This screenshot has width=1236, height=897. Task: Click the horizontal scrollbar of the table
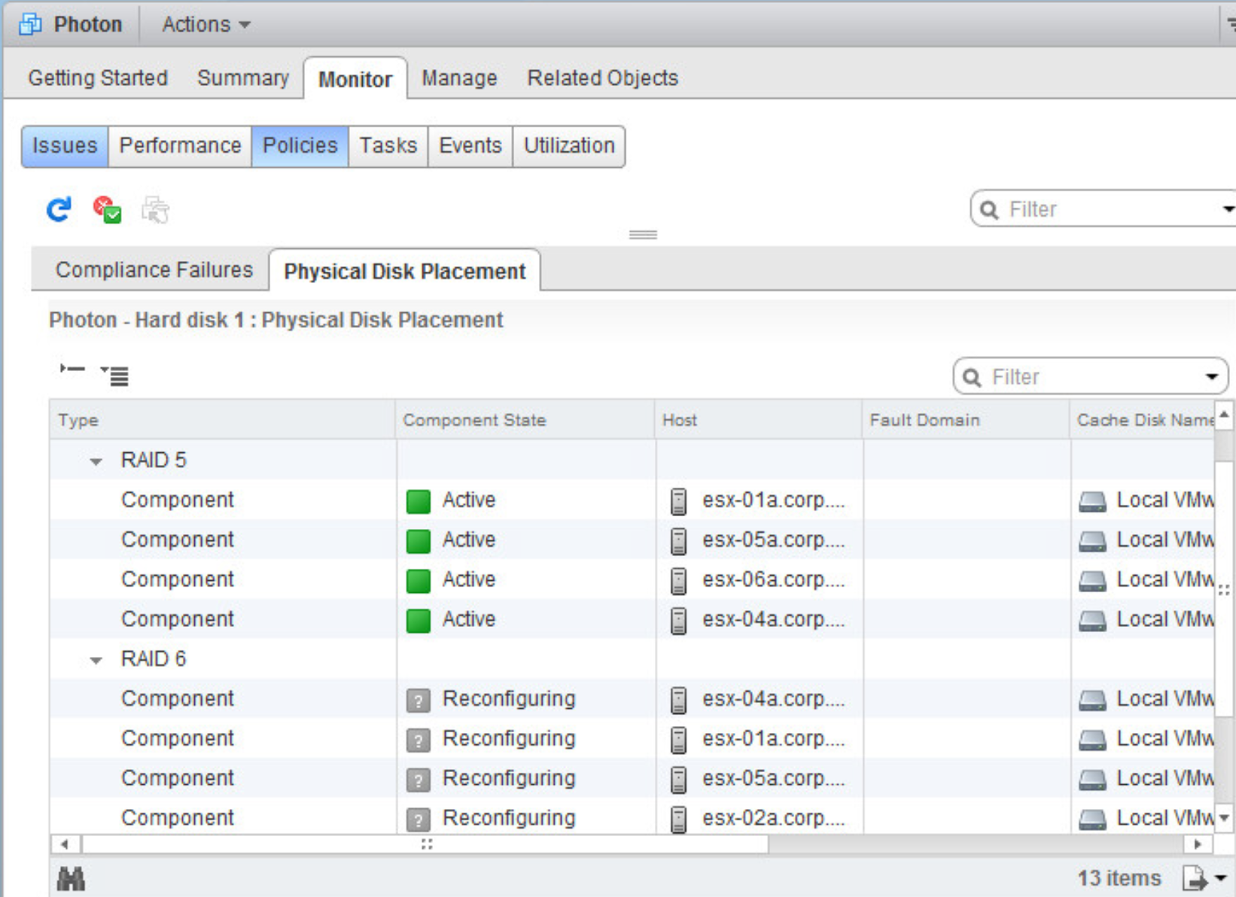(425, 844)
